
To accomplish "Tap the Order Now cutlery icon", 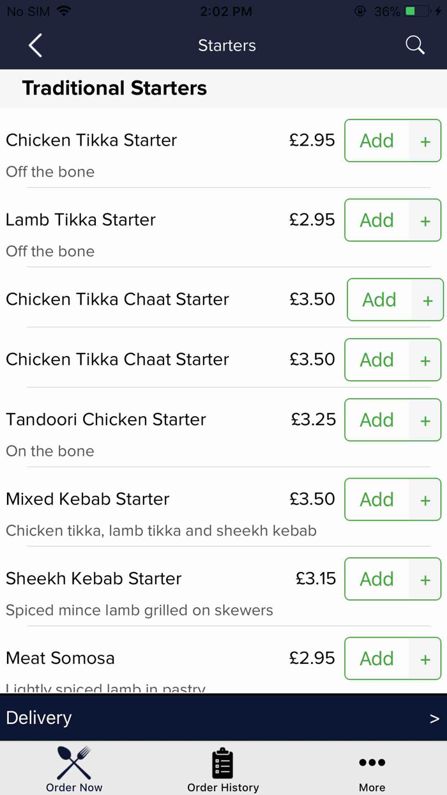I will pyautogui.click(x=74, y=762).
